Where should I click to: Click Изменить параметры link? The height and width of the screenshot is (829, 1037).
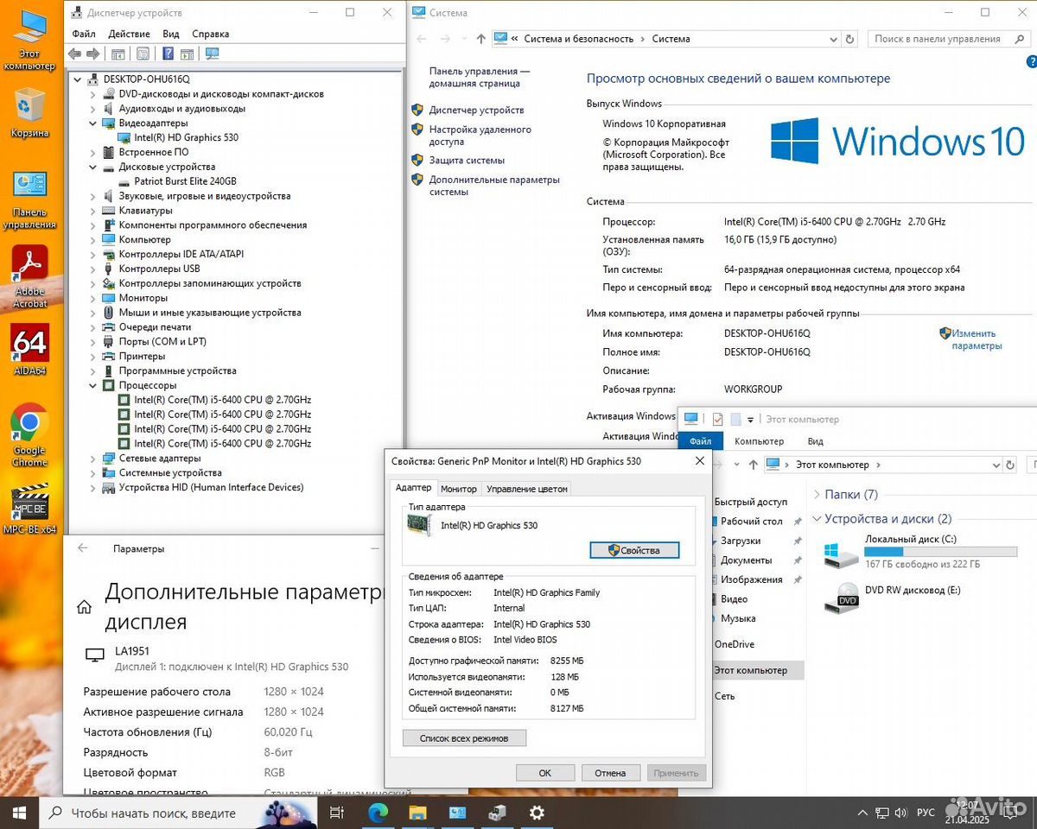977,339
